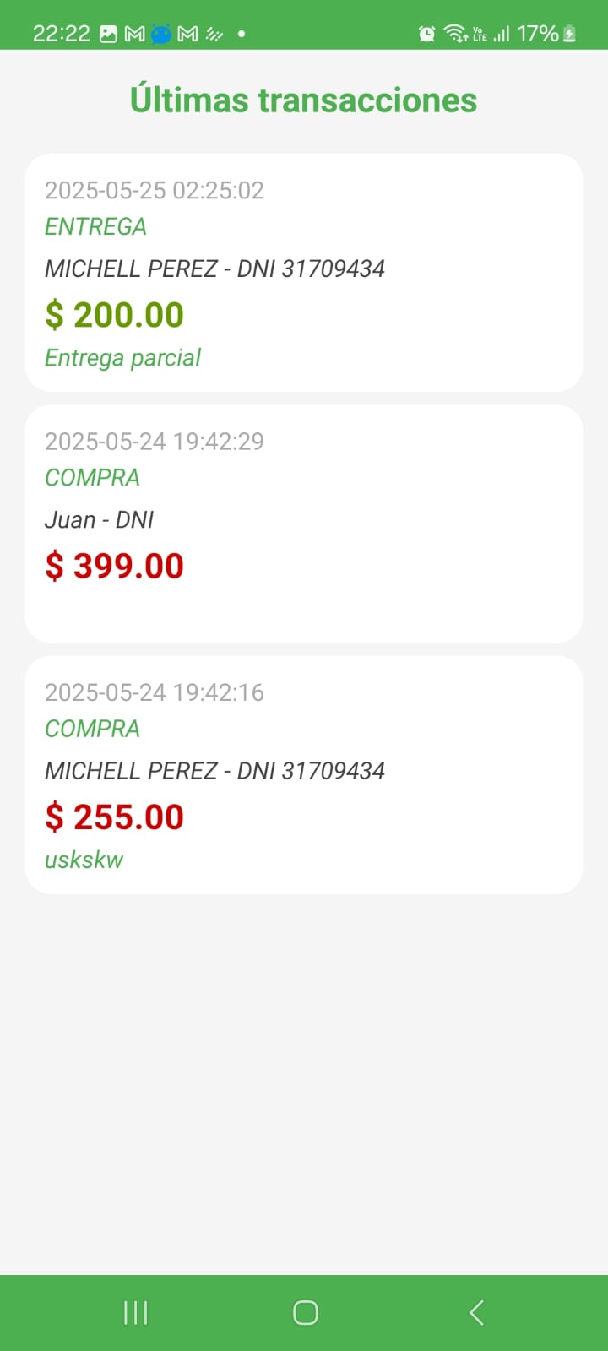Viewport: 608px width, 1351px height.
Task: Tap the "uskskw" transaction note
Action: (84, 860)
